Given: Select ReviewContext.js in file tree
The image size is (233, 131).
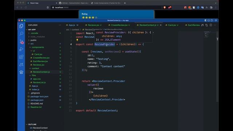Looking at the screenshot, I should tap(41, 72).
